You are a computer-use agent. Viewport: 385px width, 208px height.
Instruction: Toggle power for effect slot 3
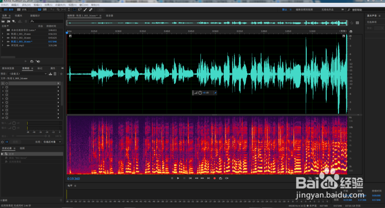(x=7, y=91)
